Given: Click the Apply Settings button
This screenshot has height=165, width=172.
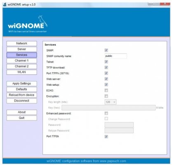Looking at the screenshot, I should (x=22, y=84).
